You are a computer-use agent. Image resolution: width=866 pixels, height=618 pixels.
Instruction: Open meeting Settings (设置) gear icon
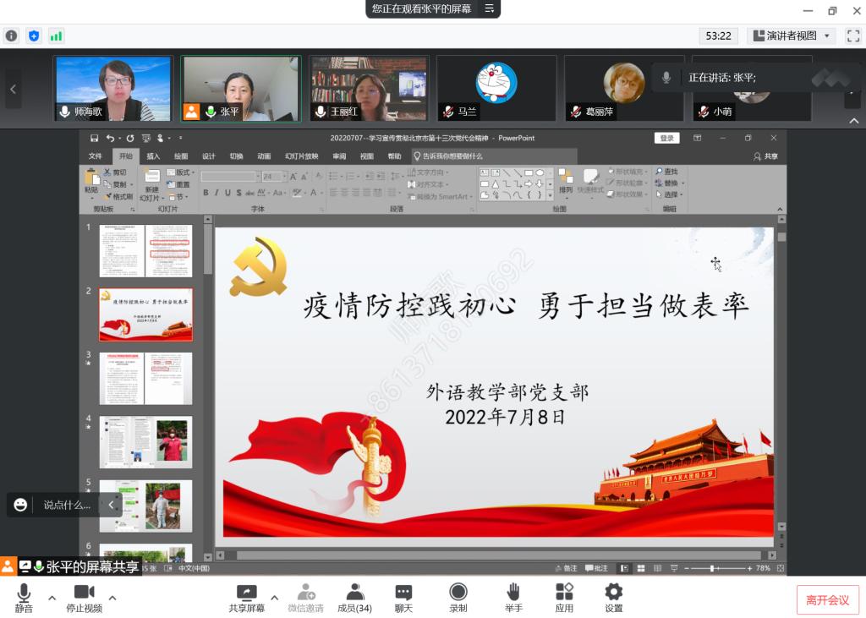pos(614,593)
